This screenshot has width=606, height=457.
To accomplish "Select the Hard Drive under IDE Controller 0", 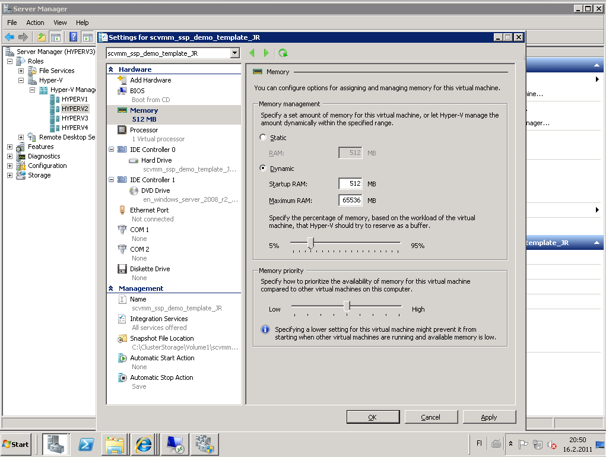I will pyautogui.click(x=156, y=160).
